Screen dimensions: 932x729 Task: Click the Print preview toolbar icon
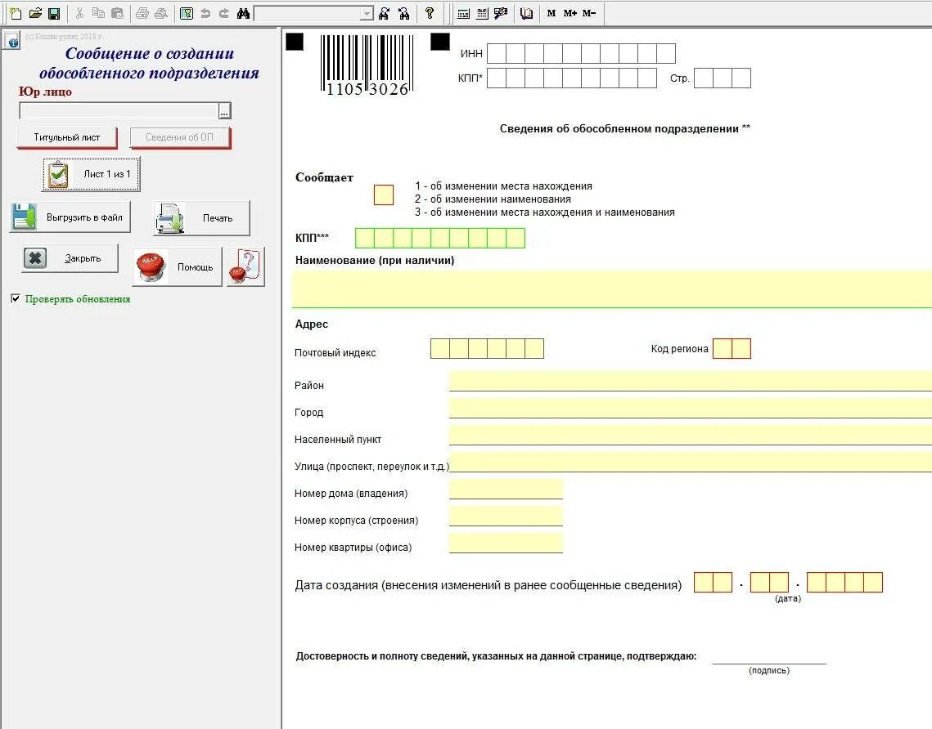pos(161,13)
